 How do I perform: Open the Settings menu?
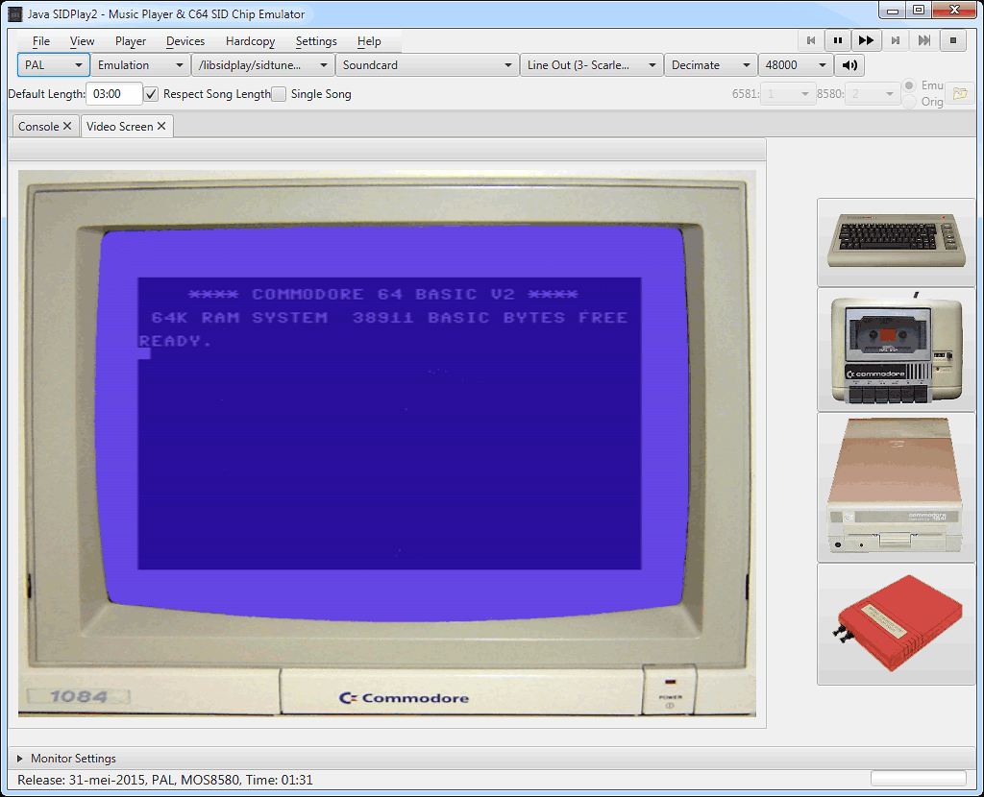(316, 41)
